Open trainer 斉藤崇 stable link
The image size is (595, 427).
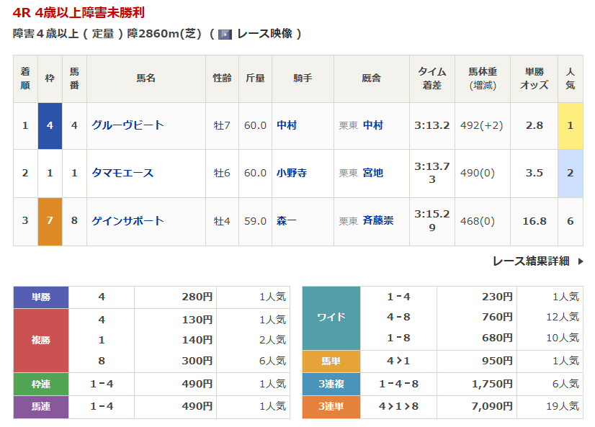pos(378,221)
